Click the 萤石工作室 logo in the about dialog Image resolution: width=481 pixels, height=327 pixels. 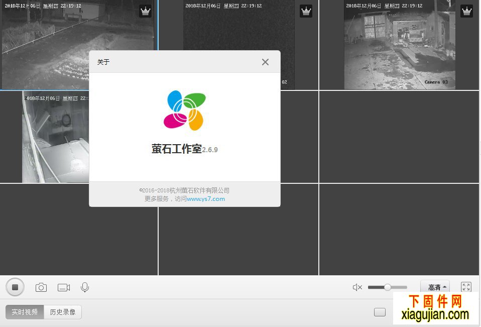click(185, 111)
